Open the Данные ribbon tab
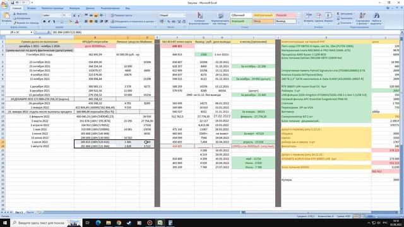 pyautogui.click(x=90, y=8)
